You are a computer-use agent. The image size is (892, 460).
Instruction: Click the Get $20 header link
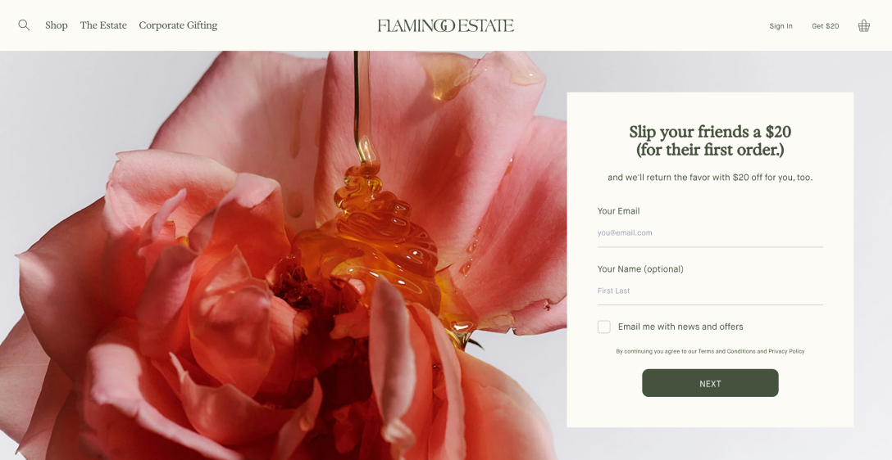pyautogui.click(x=825, y=26)
